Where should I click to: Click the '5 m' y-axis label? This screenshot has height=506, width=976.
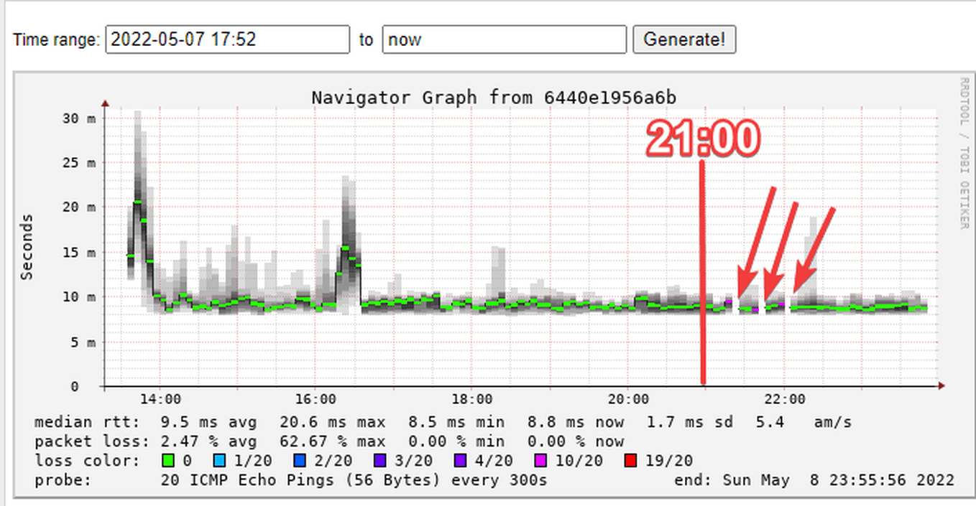83,342
